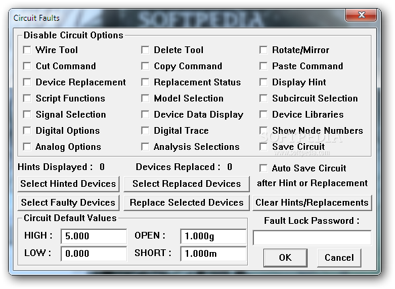
Task: Focus the LOW value field
Action: [94, 253]
